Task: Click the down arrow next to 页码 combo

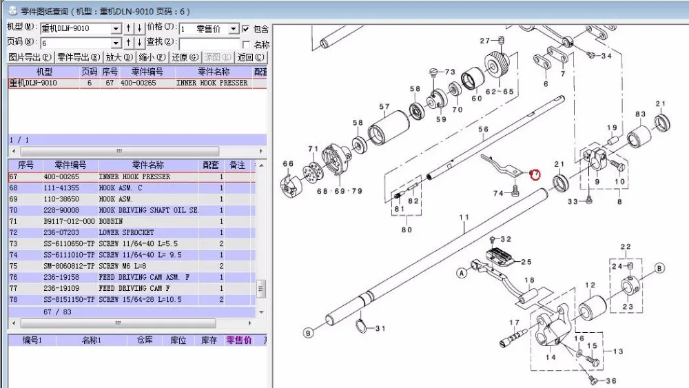Action: click(139, 43)
